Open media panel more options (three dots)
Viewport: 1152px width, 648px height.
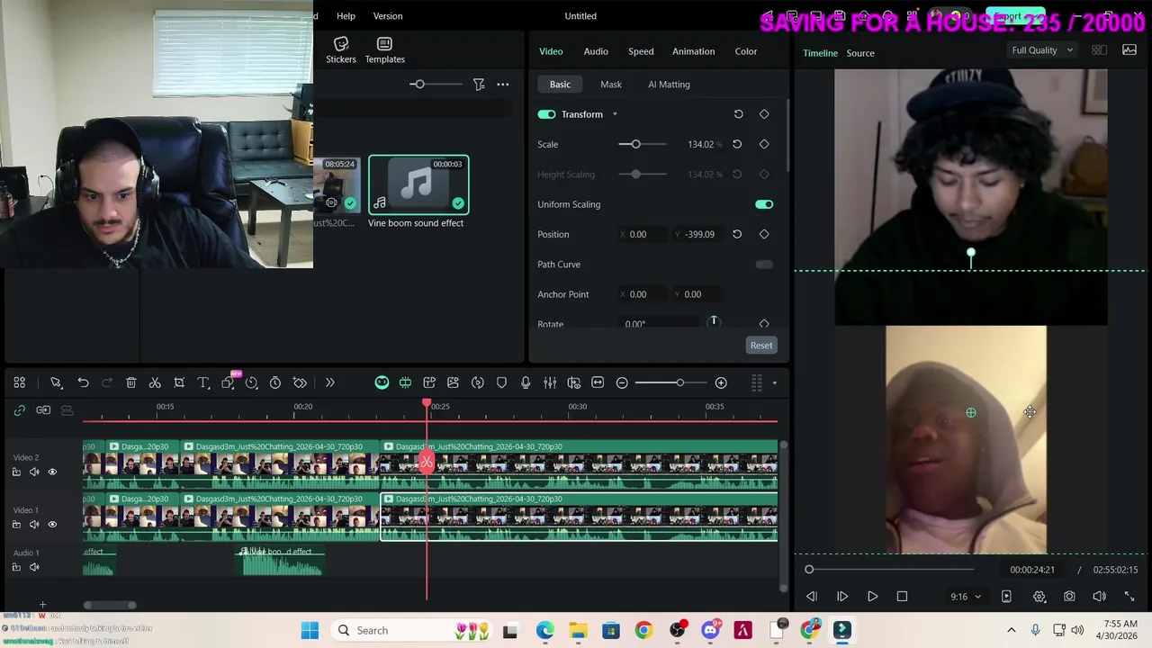[503, 85]
